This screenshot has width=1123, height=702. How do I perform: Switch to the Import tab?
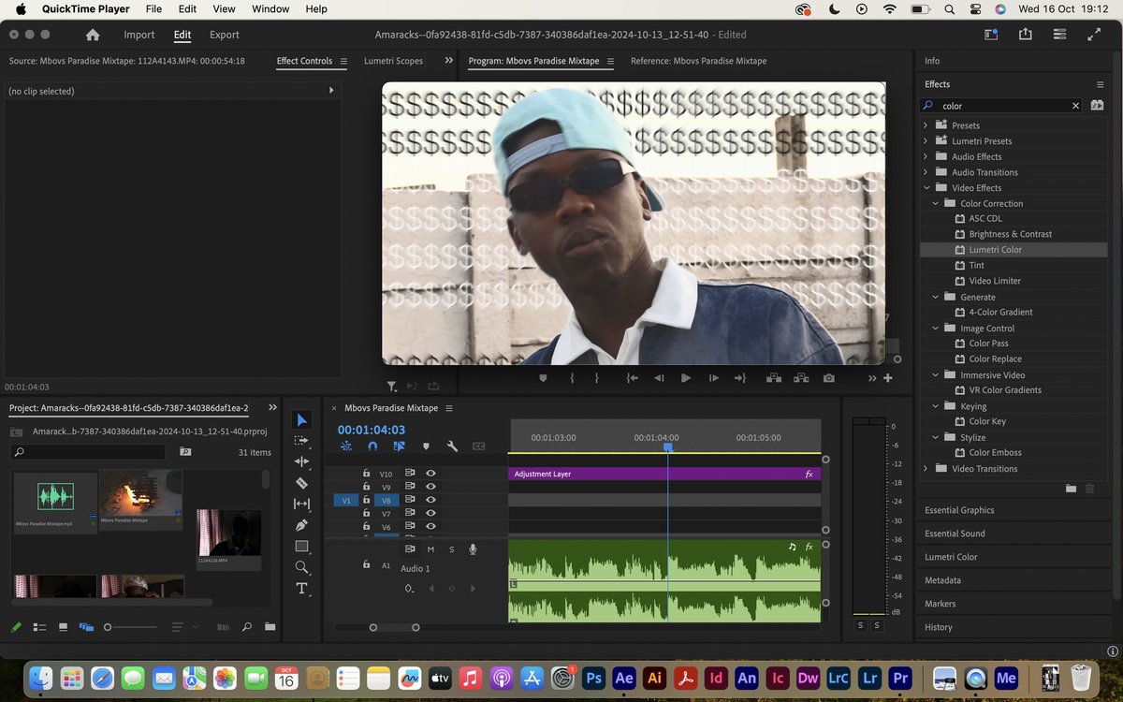pos(139,35)
